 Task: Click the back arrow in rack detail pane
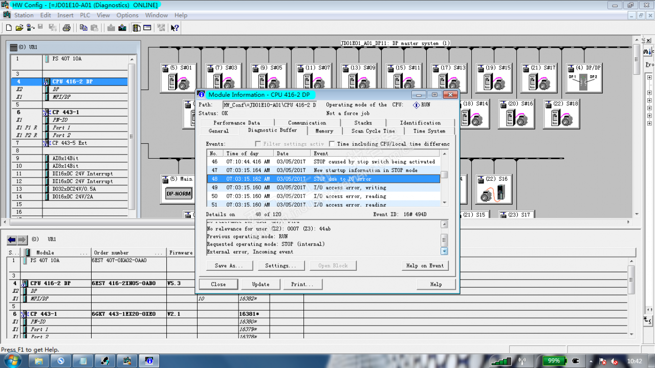pos(12,240)
